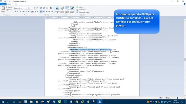186x104 pixels.
Task: Open paragraph settings icon
Action: (52, 12)
